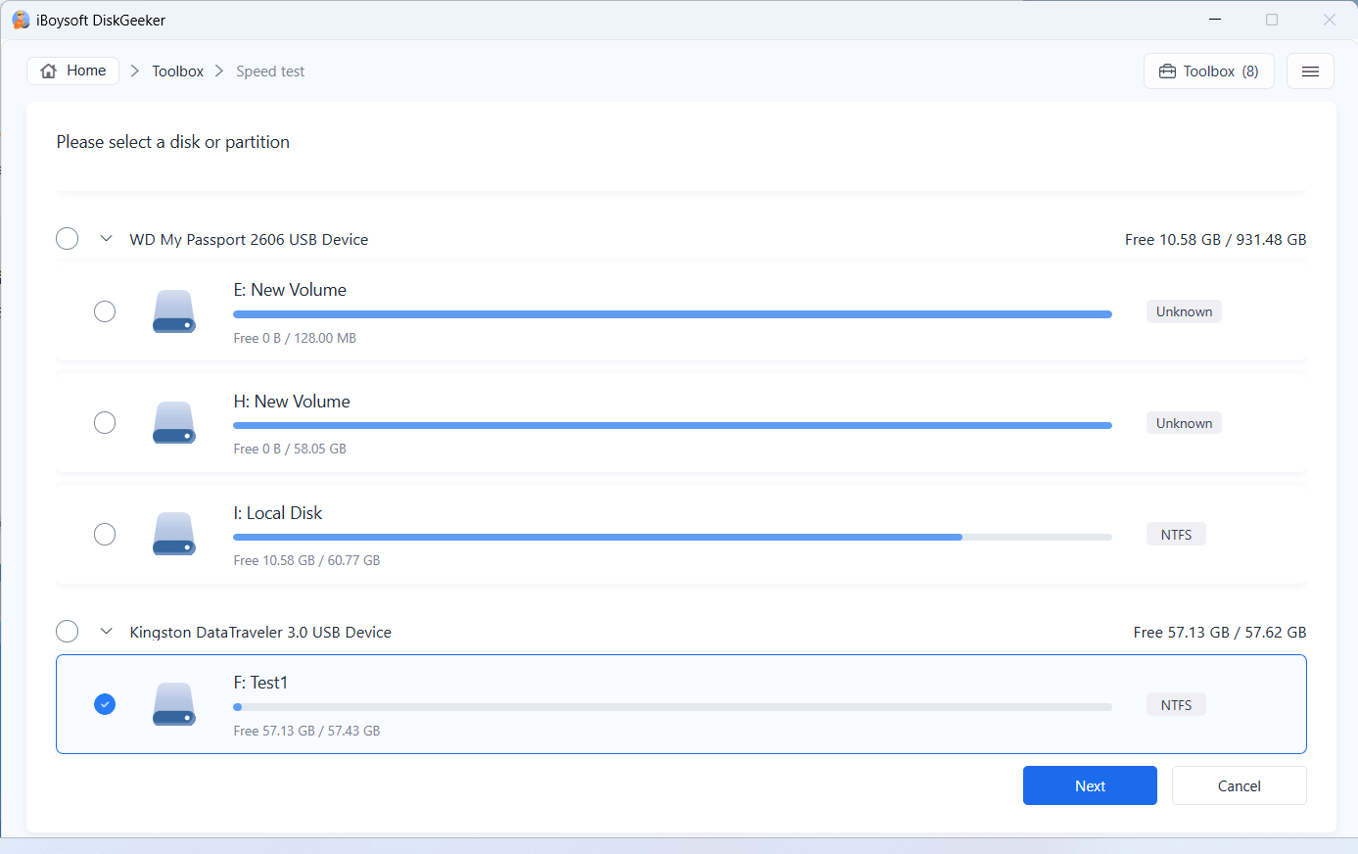Click the Cancel button
This screenshot has width=1358, height=854.
(x=1239, y=785)
